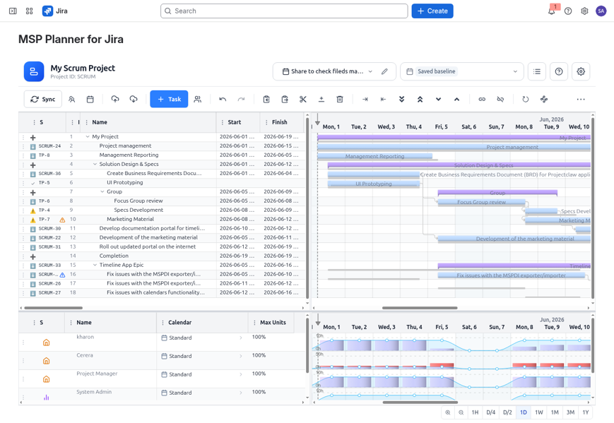This screenshot has width=614, height=423.
Task: Open Jira notifications bell
Action: pos(552,11)
